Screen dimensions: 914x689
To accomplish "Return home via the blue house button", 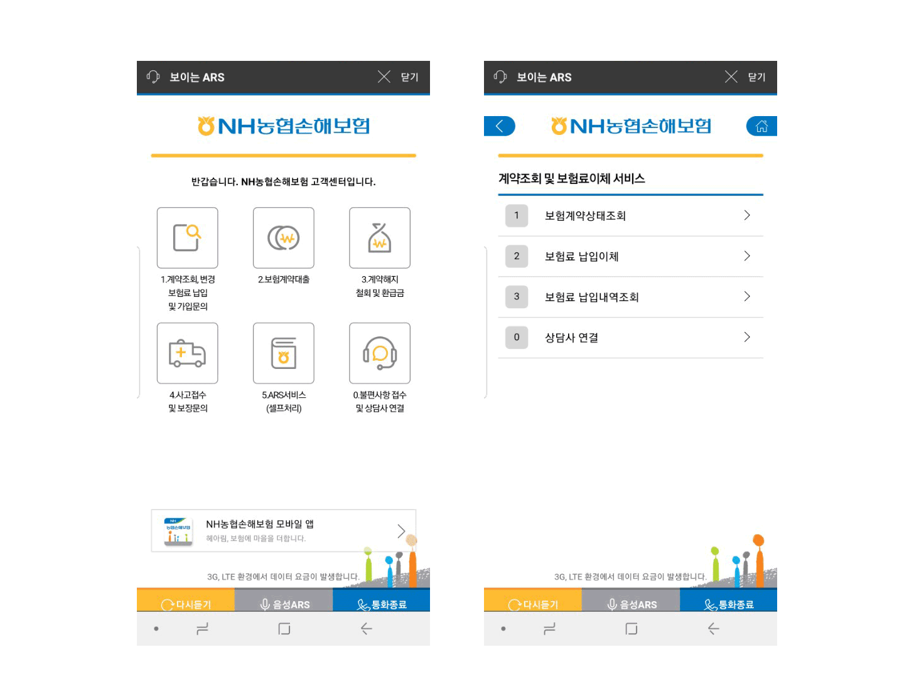I will click(x=761, y=126).
